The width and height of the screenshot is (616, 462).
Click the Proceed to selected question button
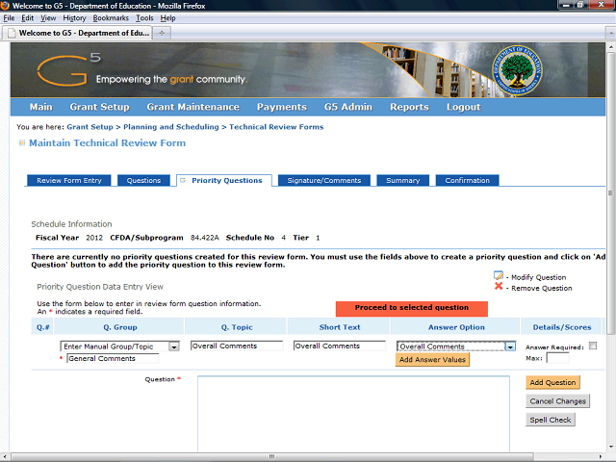coord(412,308)
